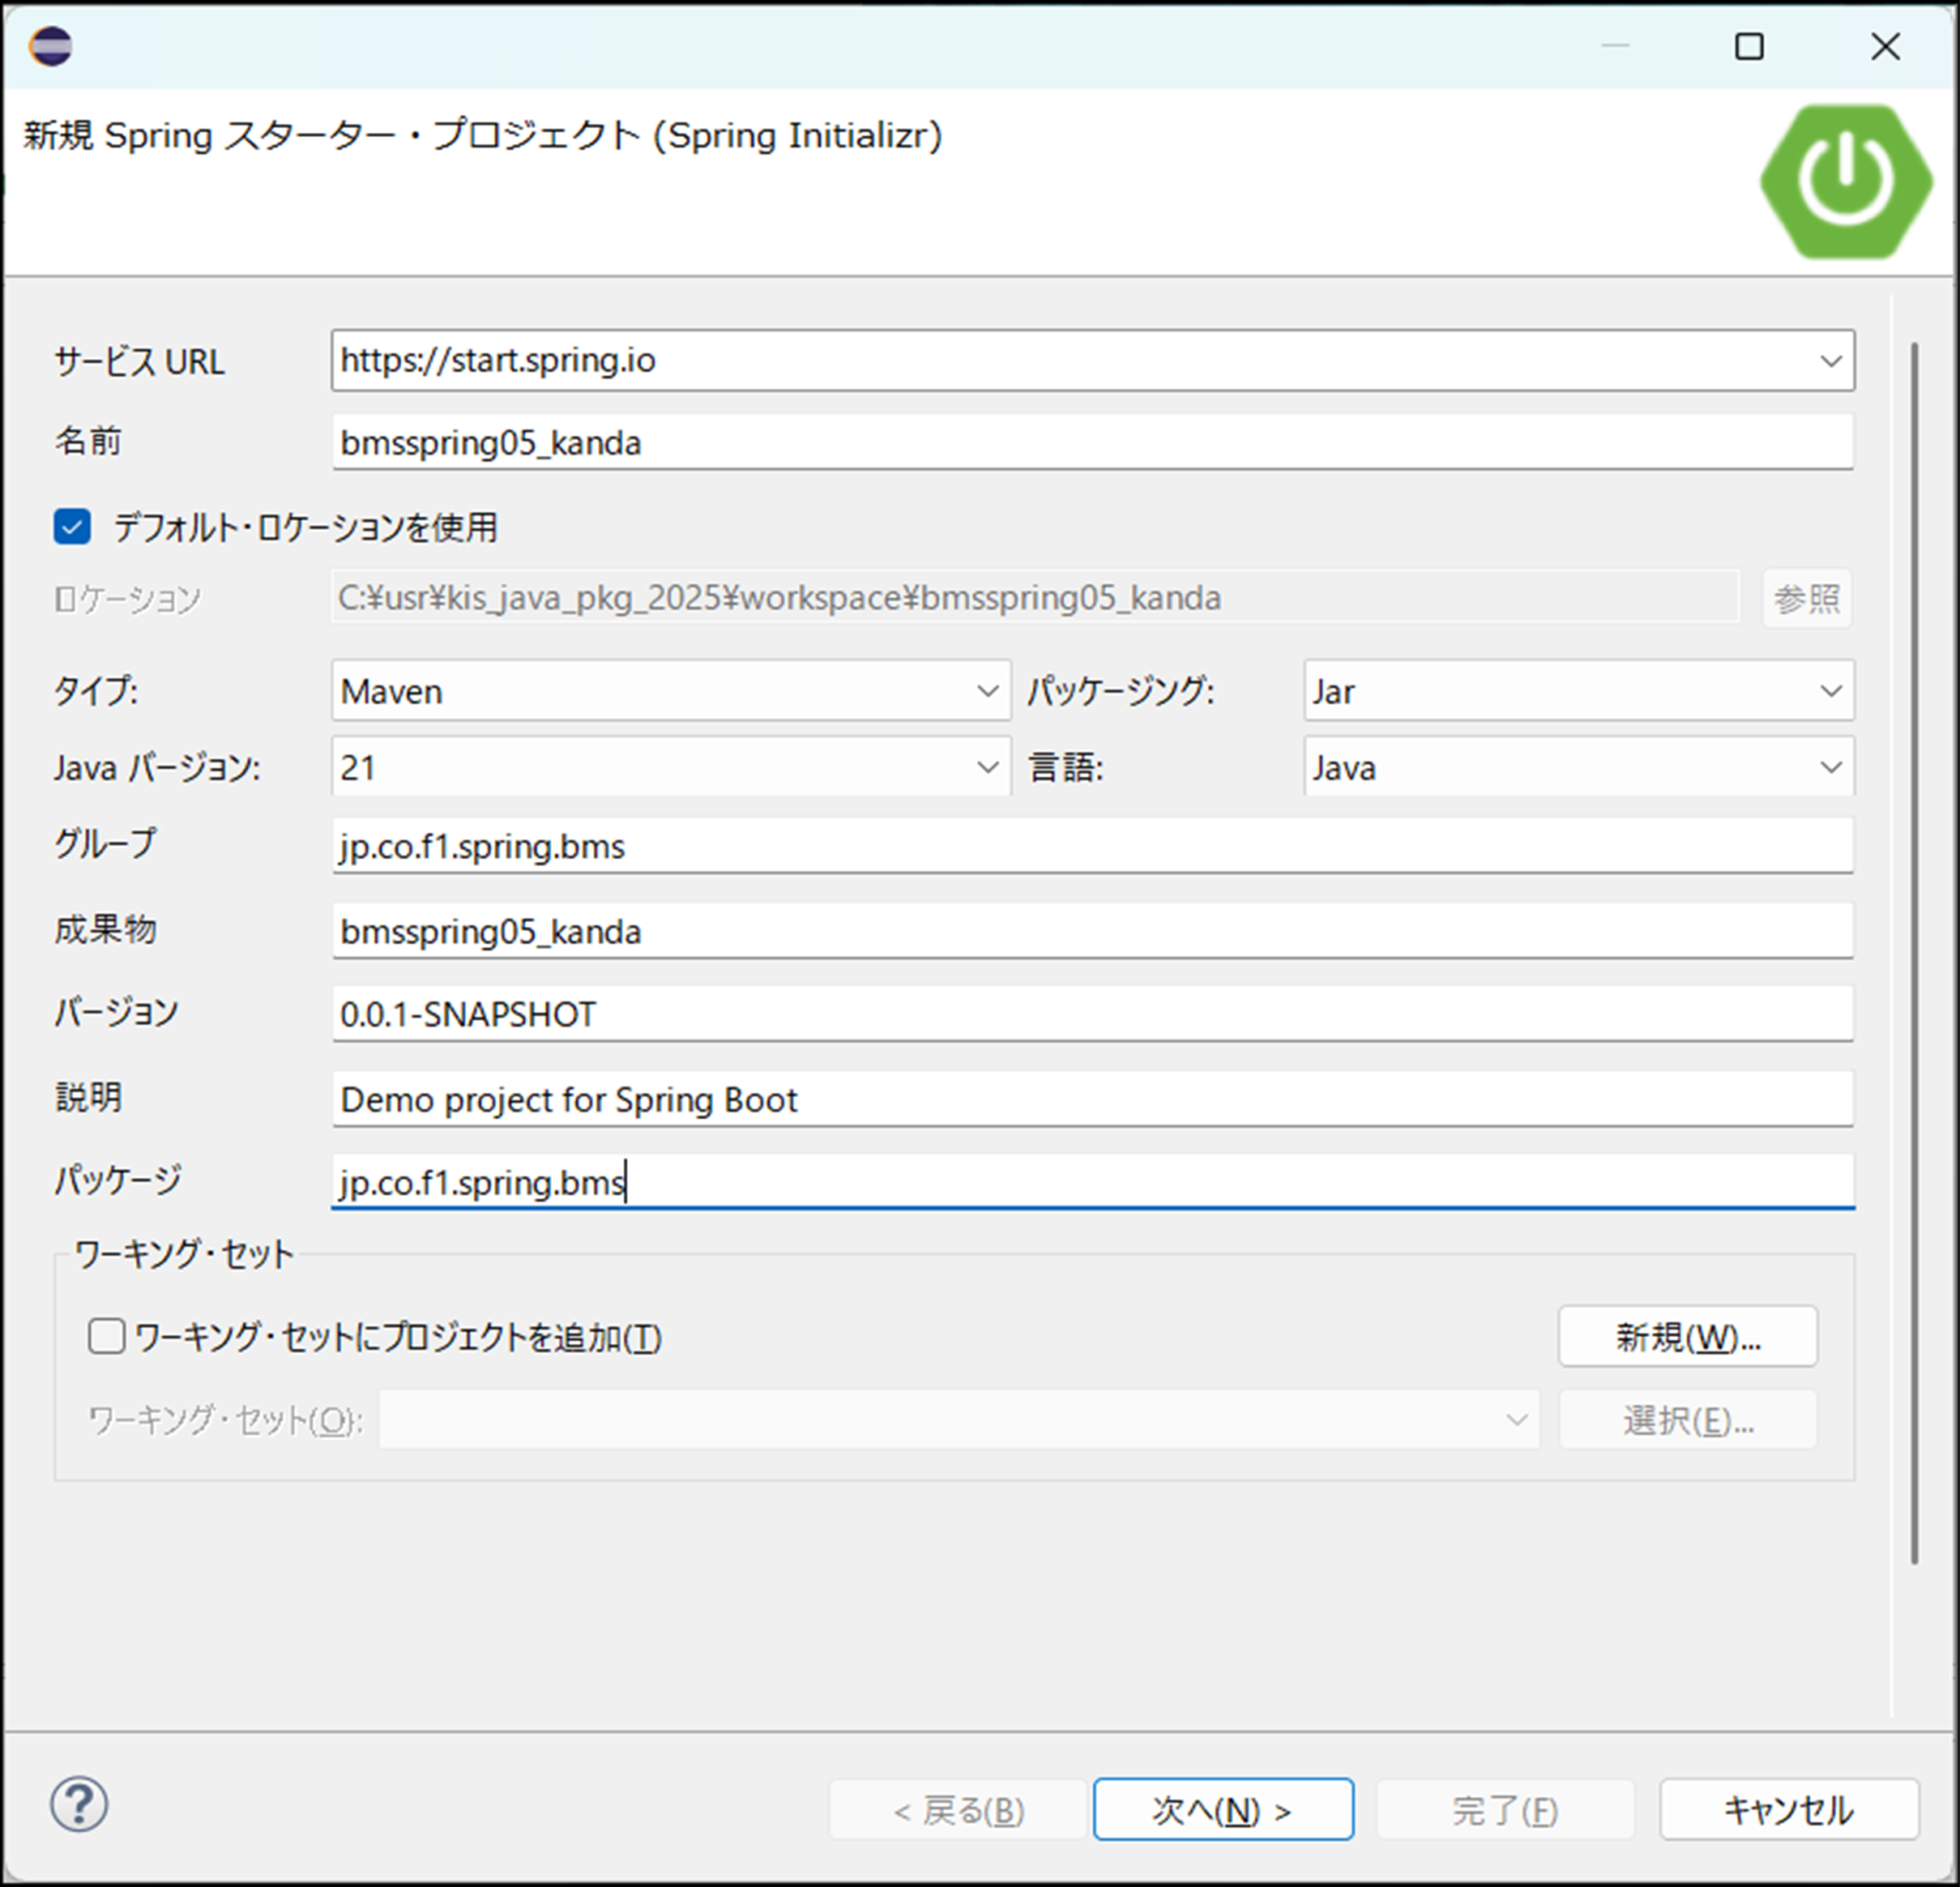Uncheck the デフォルト・ロケーションを使用 checkbox

click(72, 527)
